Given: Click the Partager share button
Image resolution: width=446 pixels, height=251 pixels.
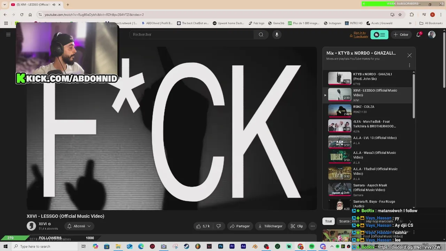Looking at the screenshot, I should 240,226.
